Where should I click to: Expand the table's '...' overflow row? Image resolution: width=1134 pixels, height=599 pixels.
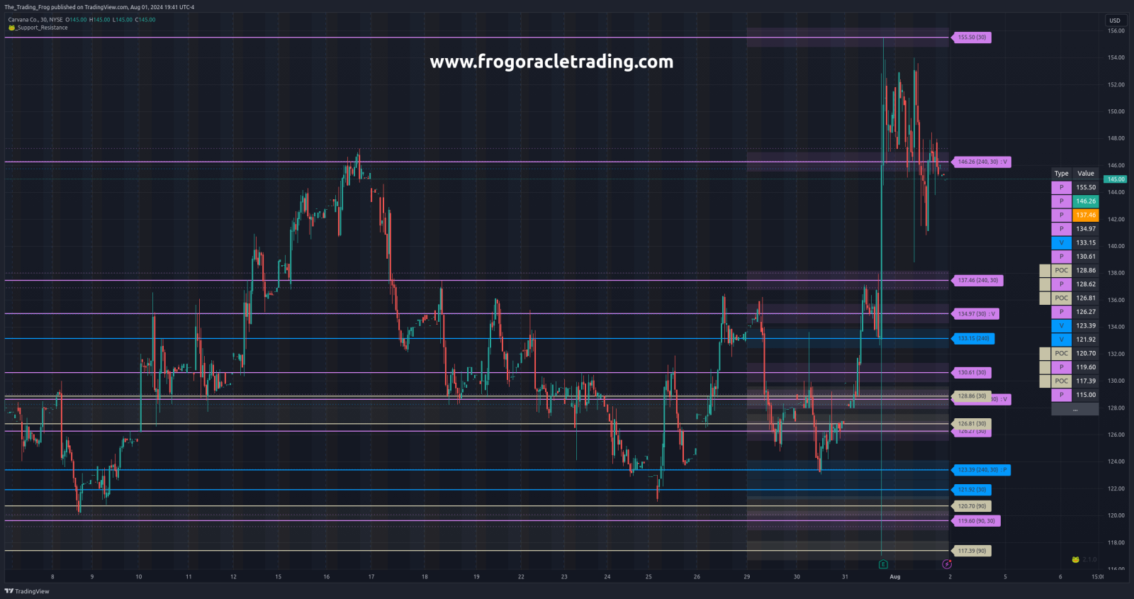point(1075,409)
